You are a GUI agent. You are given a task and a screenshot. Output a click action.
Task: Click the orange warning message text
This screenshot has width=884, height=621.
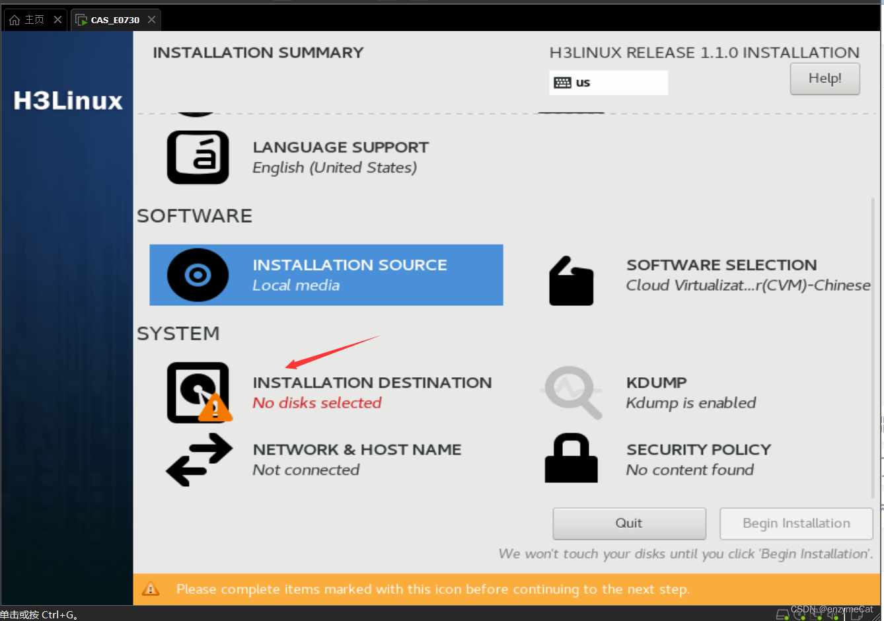[x=433, y=589]
